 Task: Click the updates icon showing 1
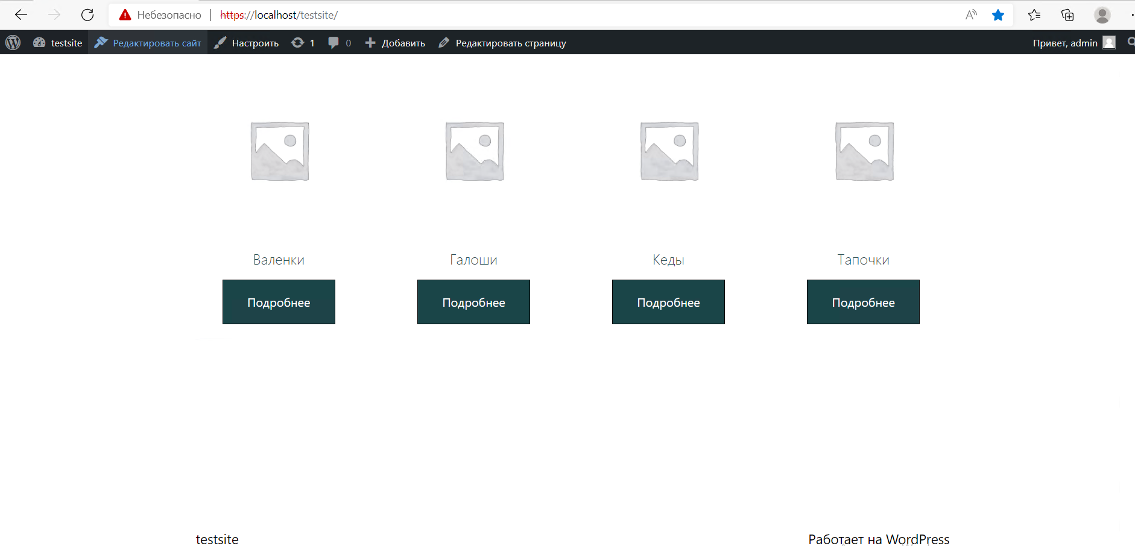tap(303, 43)
